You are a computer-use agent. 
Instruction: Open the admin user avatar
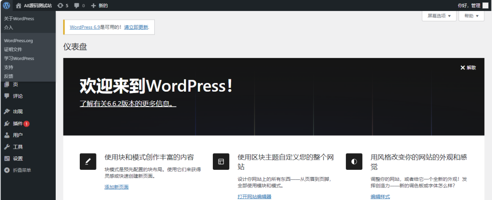tap(485, 5)
